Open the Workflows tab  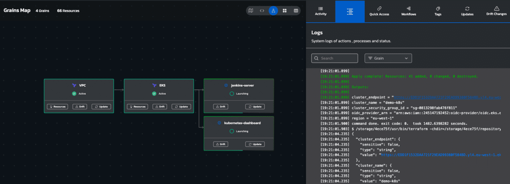pos(408,11)
